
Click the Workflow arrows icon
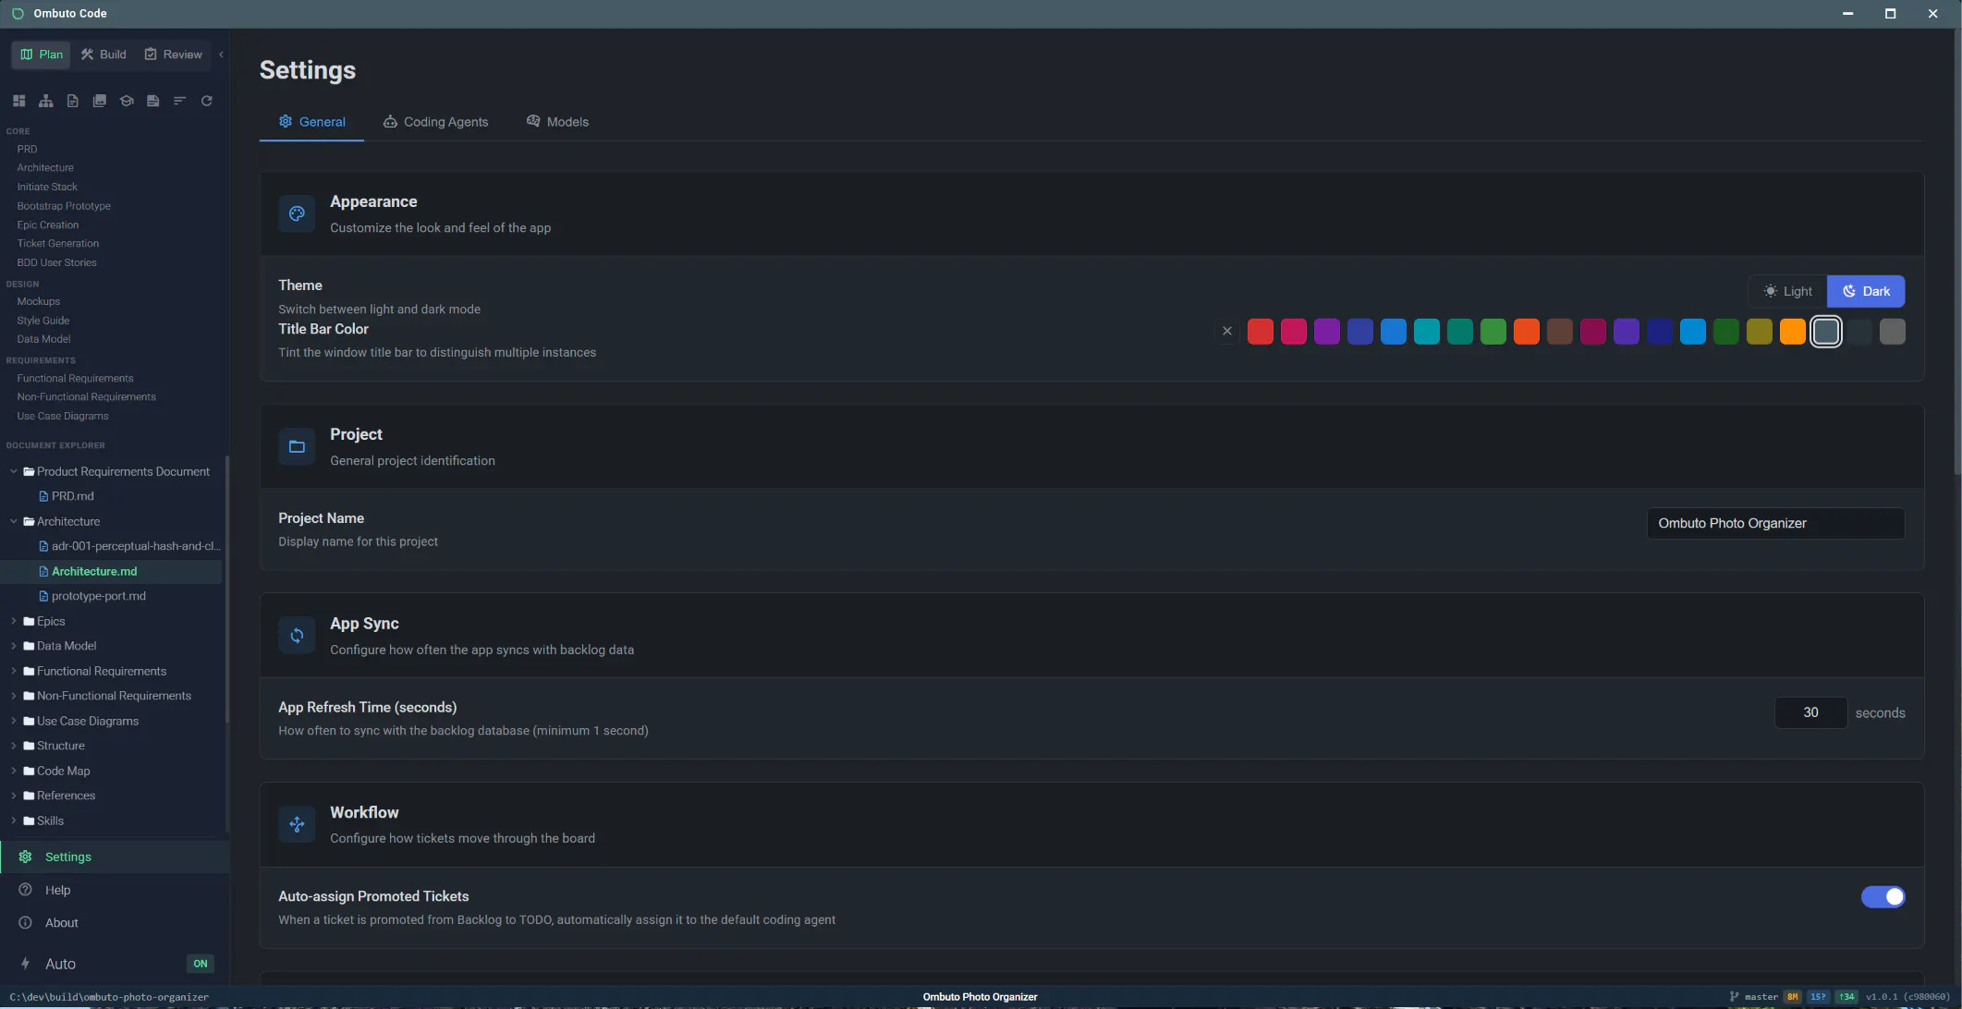(x=297, y=824)
